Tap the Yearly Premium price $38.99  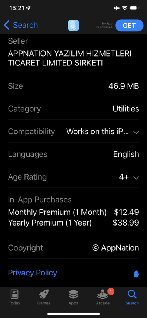126,223
